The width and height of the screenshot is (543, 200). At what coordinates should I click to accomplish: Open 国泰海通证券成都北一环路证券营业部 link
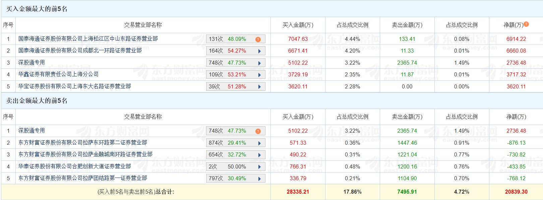pos(80,51)
